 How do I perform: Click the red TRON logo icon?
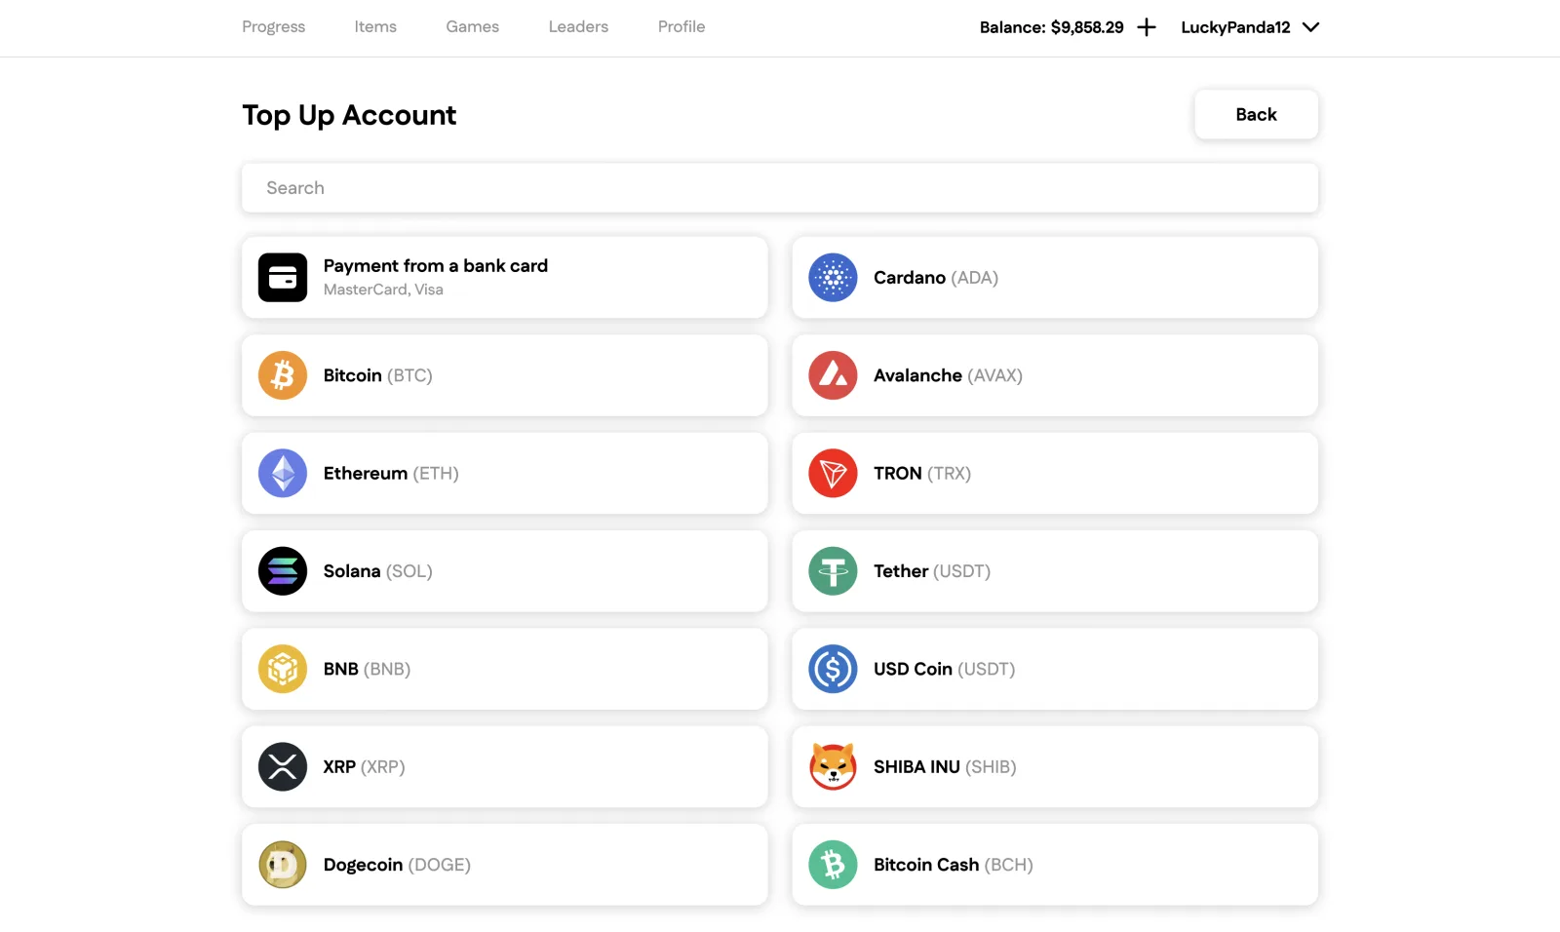(833, 474)
